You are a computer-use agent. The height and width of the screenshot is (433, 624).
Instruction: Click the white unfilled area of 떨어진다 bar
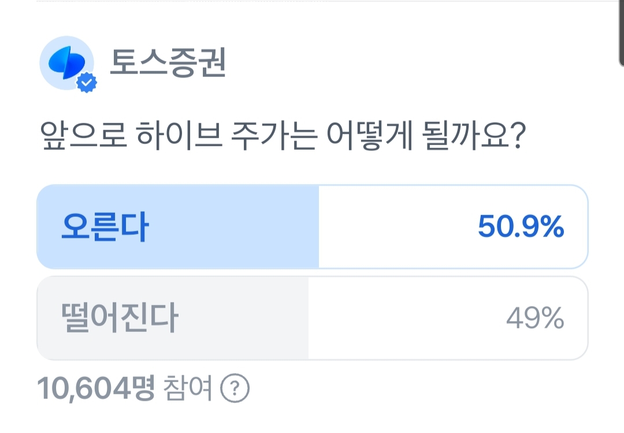tap(404, 318)
